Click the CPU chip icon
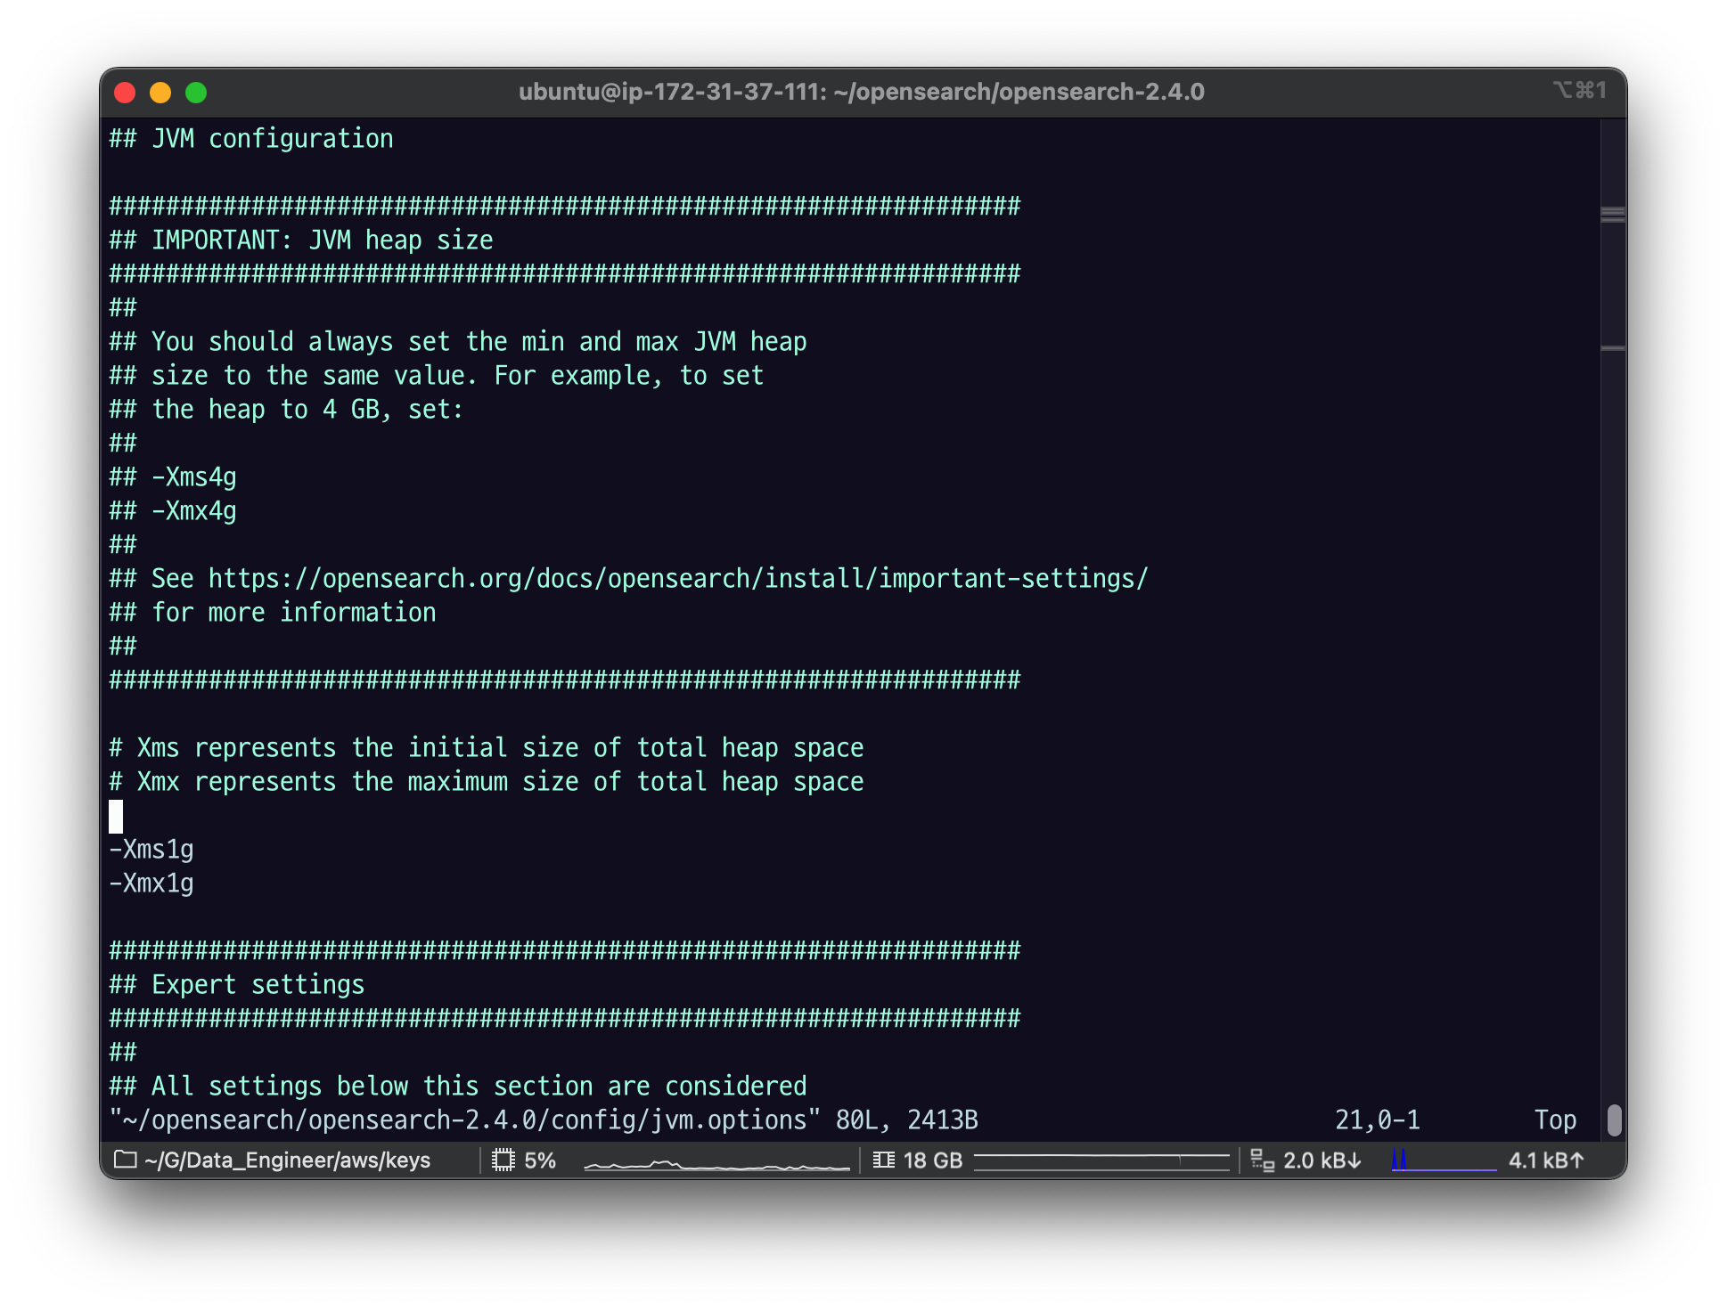Screen dimensions: 1727x1311 coord(503,1160)
